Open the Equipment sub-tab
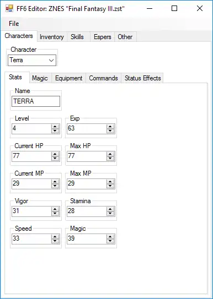 pos(69,78)
